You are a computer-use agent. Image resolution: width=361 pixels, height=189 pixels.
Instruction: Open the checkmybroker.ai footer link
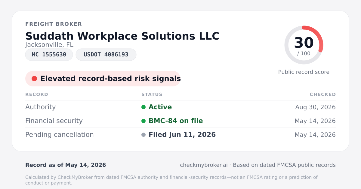(x=204, y=165)
